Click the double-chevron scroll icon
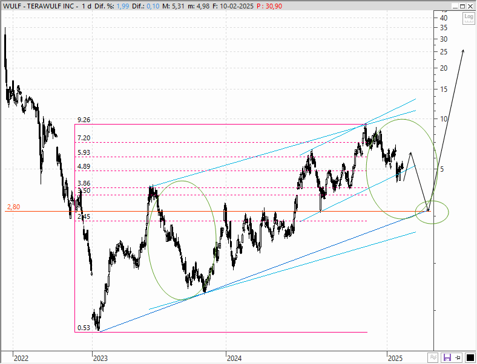The image size is (477, 364). (x=433, y=357)
